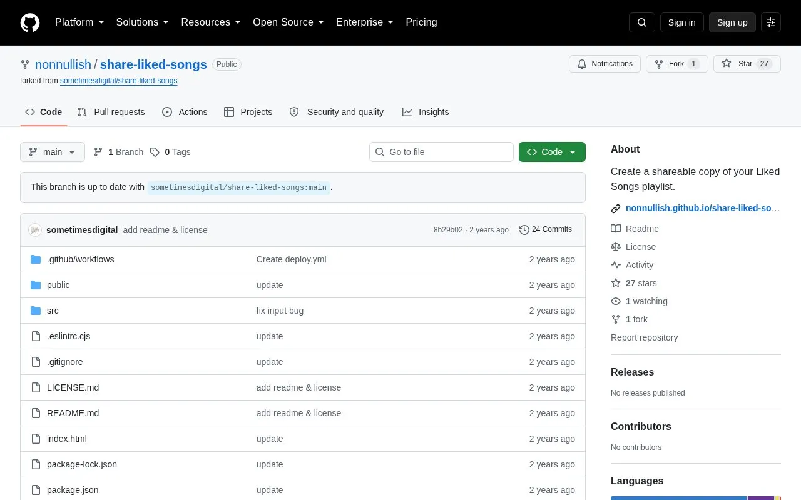This screenshot has height=500, width=801.
Task: Open the sometimesdigital/share-liked-songs fork source link
Action: (x=118, y=81)
